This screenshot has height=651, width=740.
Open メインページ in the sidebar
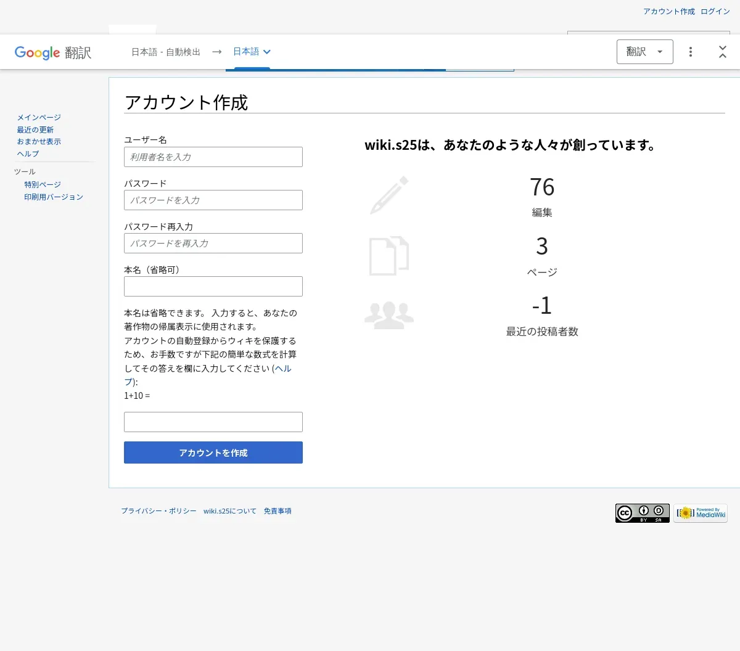[39, 117]
